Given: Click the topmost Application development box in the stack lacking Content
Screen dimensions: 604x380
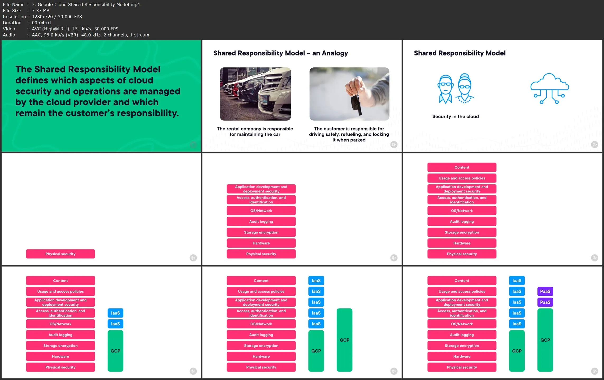Looking at the screenshot, I should (261, 189).
